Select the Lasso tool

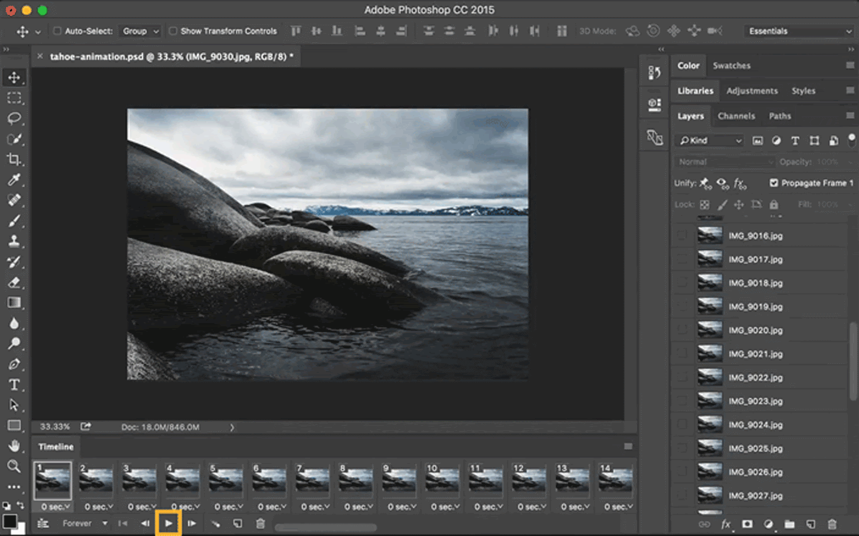14,118
